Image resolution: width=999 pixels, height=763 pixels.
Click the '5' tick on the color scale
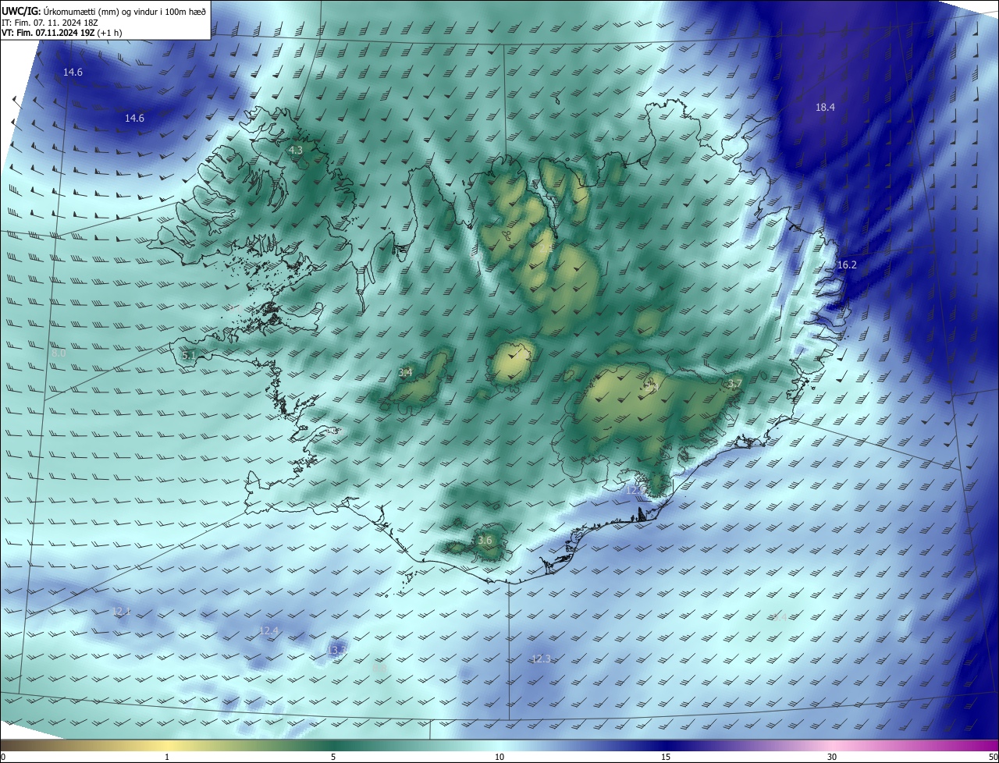333,758
